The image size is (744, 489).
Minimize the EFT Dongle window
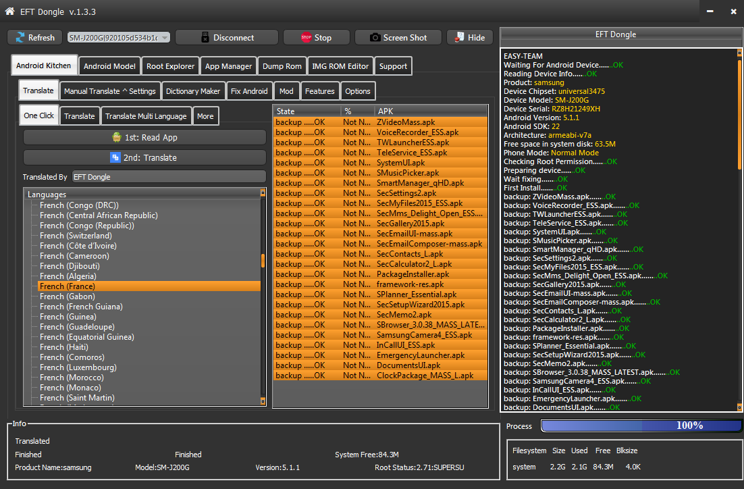coord(710,11)
